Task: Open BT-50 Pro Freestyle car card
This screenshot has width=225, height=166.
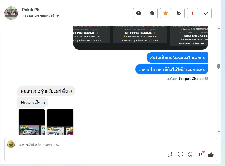Action: [x=140, y=34]
